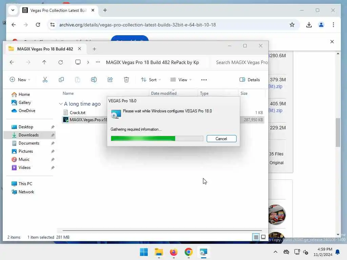
Task: Show hidden breadcrumb path ellipsis
Action: [98, 62]
